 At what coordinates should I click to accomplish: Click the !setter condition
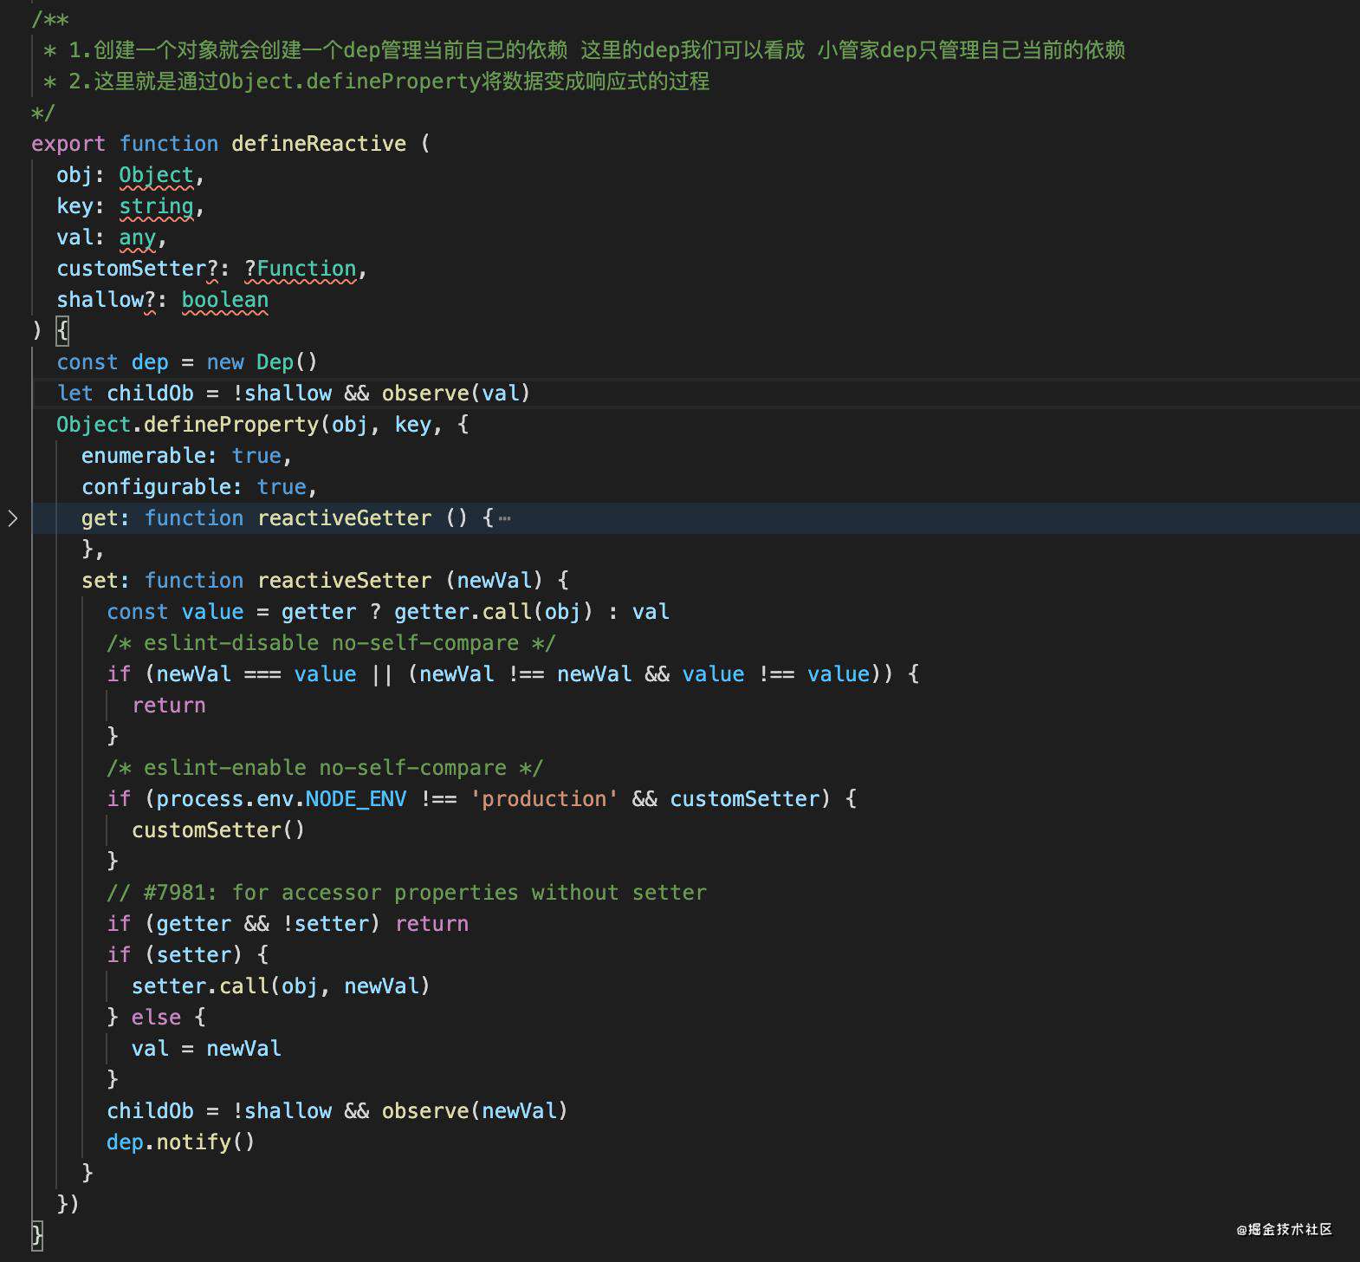325,924
